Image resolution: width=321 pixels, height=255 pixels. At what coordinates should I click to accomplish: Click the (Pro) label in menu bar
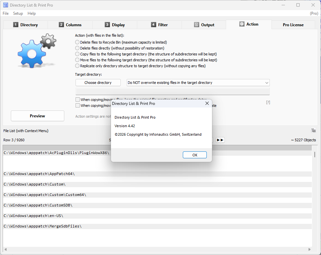click(x=314, y=13)
